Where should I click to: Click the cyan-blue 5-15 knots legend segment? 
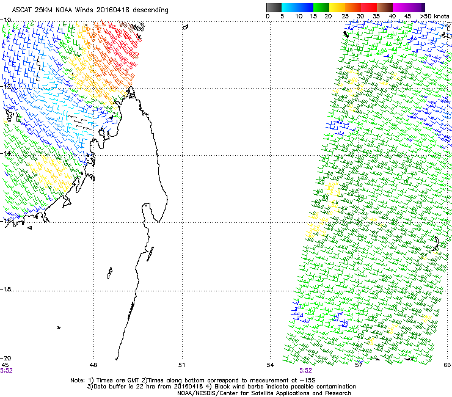tap(297, 7)
